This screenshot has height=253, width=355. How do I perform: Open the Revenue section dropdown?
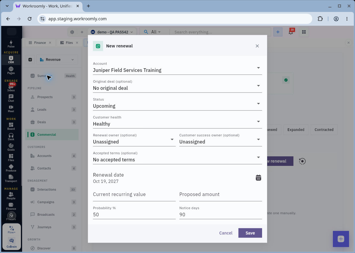coord(57,60)
